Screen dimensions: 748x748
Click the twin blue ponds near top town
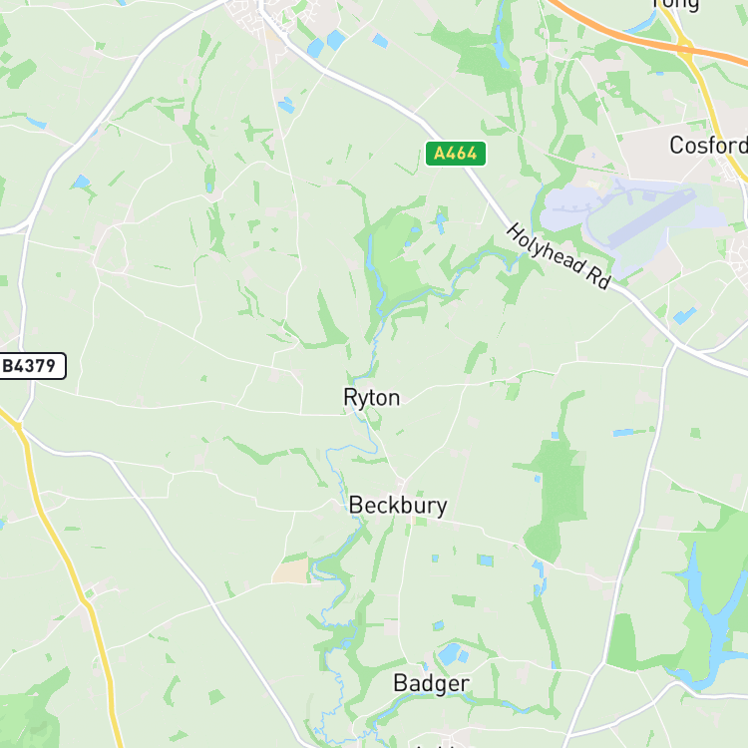pyautogui.click(x=326, y=44)
